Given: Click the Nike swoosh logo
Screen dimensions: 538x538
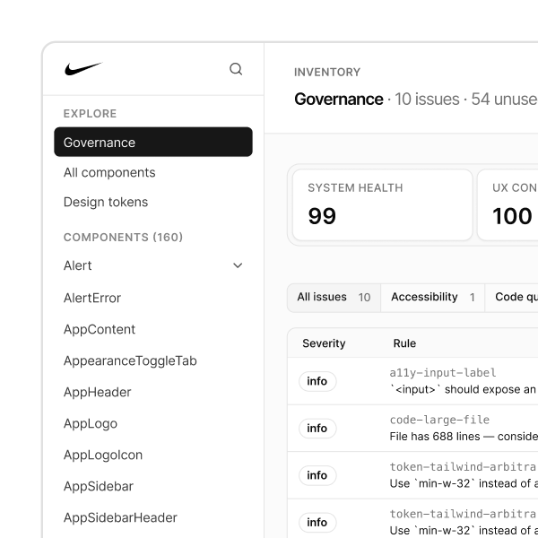Looking at the screenshot, I should 83,69.
